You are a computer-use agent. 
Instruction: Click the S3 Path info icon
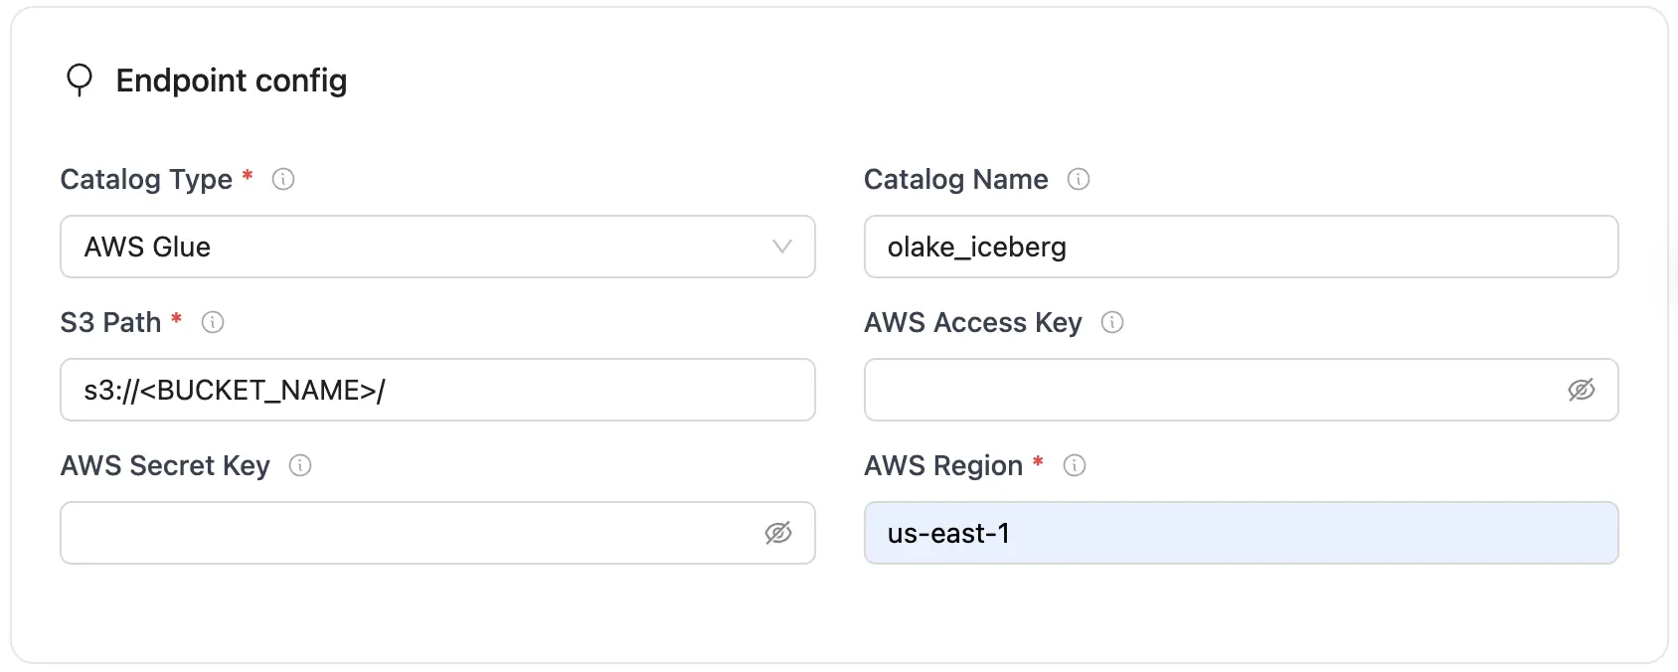click(x=213, y=322)
